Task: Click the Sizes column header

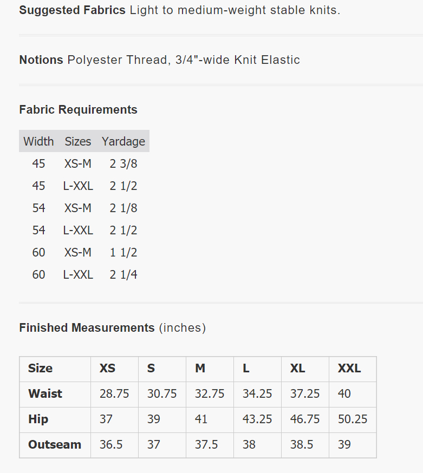Action: click(x=78, y=141)
